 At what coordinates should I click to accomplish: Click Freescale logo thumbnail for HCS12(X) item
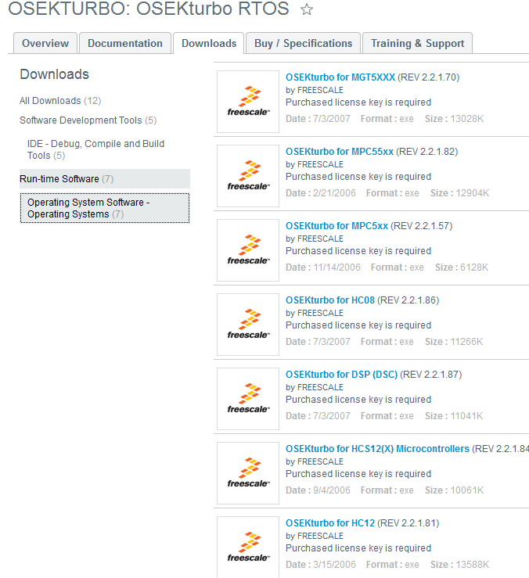pyautogui.click(x=248, y=473)
